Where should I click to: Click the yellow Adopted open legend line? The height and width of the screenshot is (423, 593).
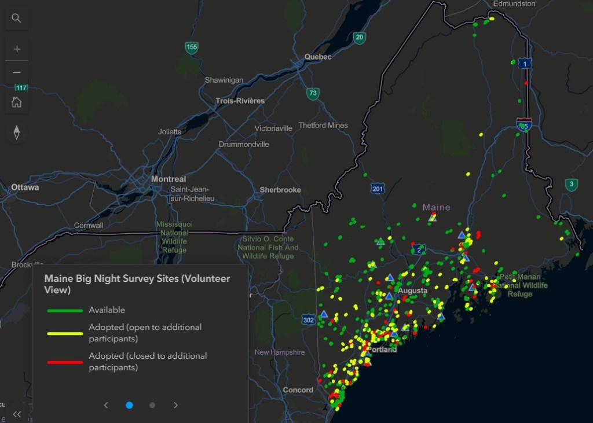[x=65, y=333]
